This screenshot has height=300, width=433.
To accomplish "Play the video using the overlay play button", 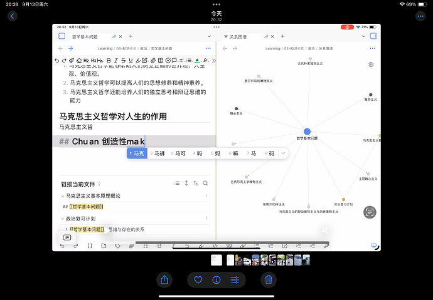I will click(x=107, y=230).
